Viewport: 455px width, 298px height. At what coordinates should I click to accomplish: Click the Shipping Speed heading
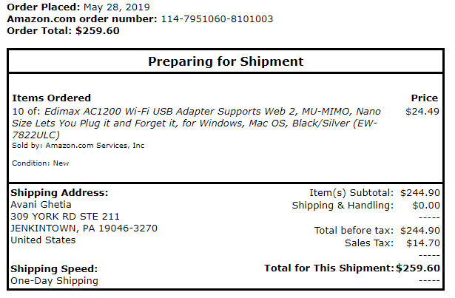(54, 269)
